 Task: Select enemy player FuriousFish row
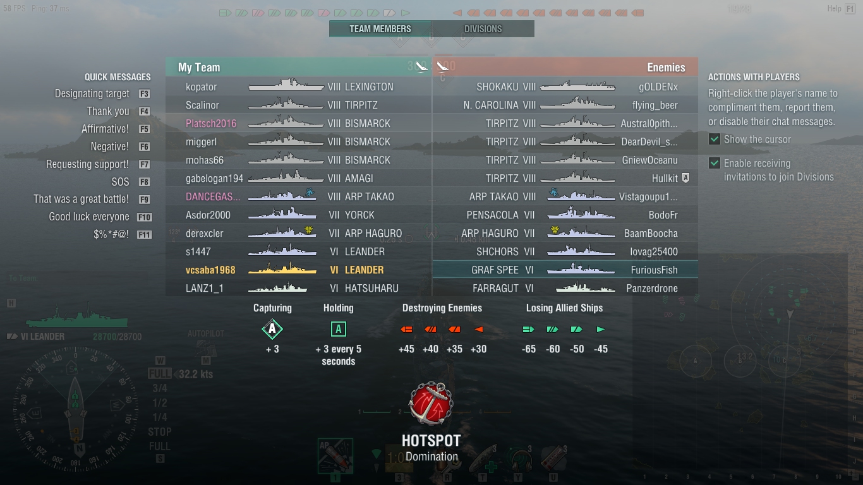click(x=565, y=270)
